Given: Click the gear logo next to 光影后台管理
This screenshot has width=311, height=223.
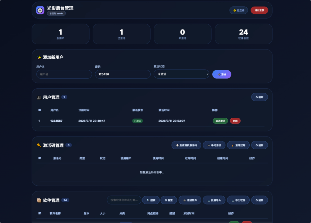Looking at the screenshot, I should (40, 10).
